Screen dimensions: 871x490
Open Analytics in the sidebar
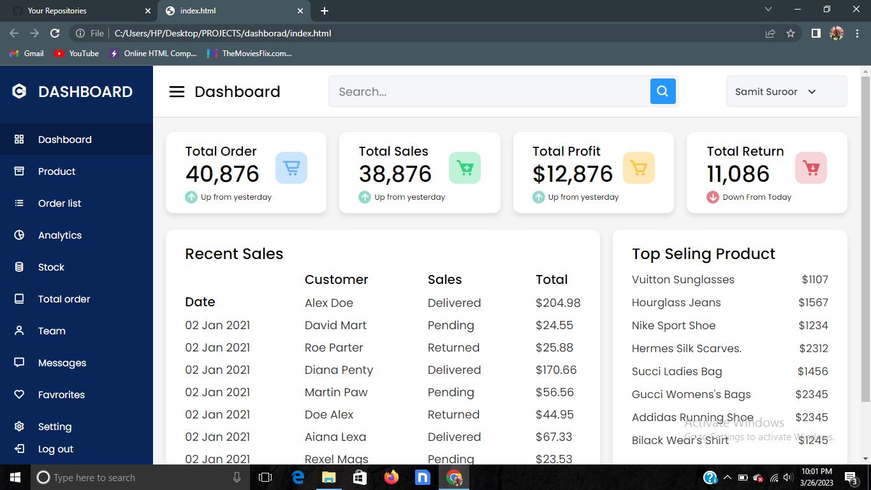click(x=77, y=235)
